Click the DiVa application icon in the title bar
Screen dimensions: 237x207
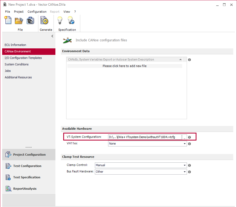coord(5,5)
